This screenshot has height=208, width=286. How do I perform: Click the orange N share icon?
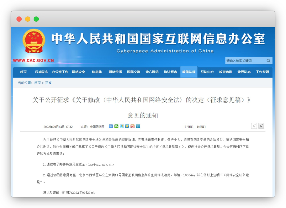pyautogui.click(x=122, y=126)
